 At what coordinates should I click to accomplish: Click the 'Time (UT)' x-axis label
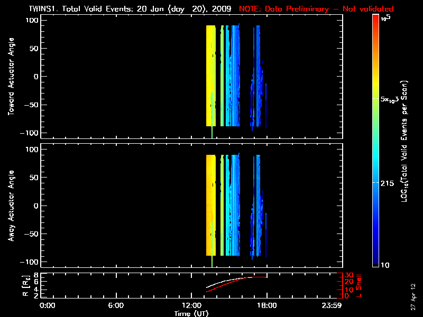point(191,313)
